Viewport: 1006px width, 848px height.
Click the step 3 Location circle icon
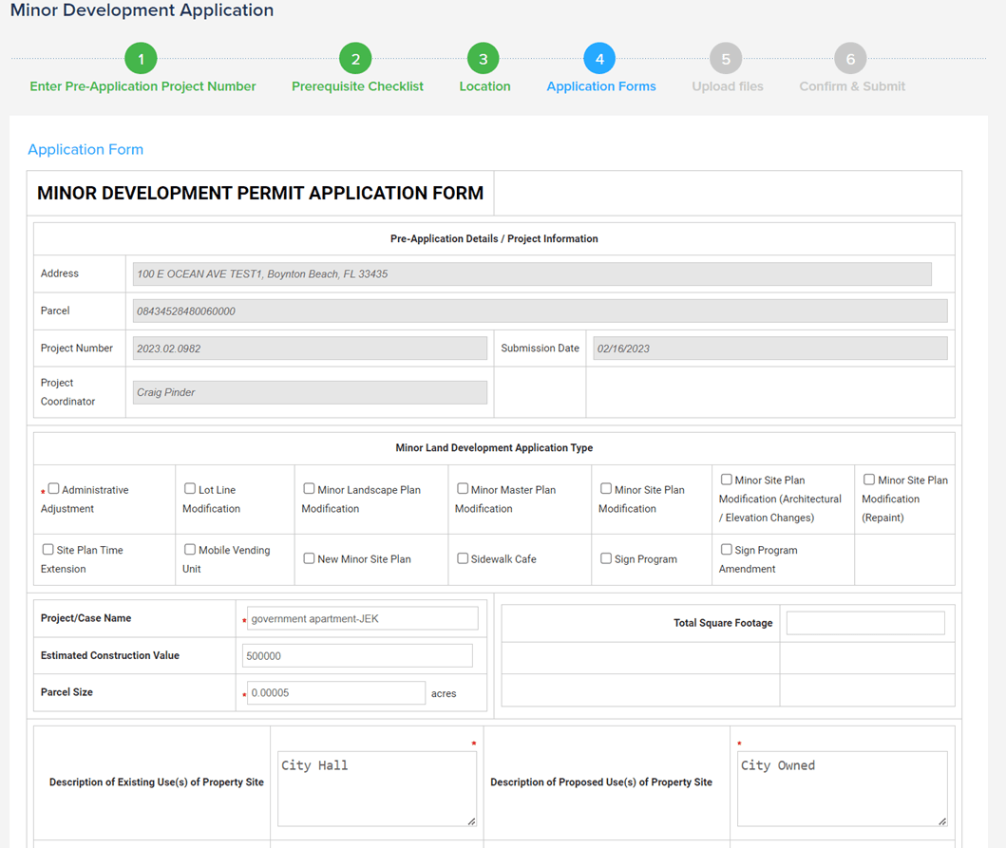point(483,59)
